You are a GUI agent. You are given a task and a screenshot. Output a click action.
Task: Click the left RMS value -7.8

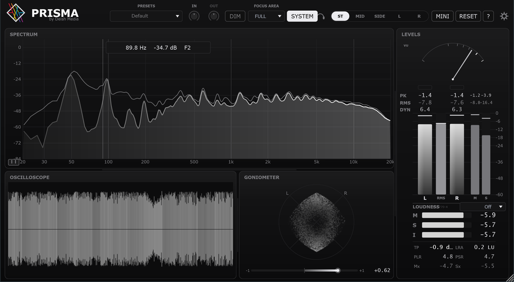click(425, 103)
